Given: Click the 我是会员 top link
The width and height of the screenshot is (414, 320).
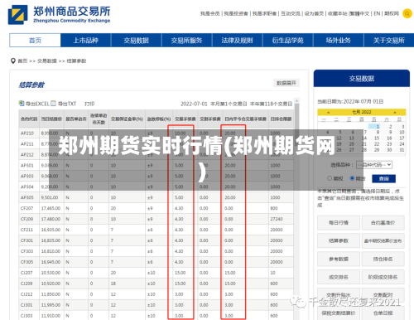Looking at the screenshot, I should [x=209, y=13].
